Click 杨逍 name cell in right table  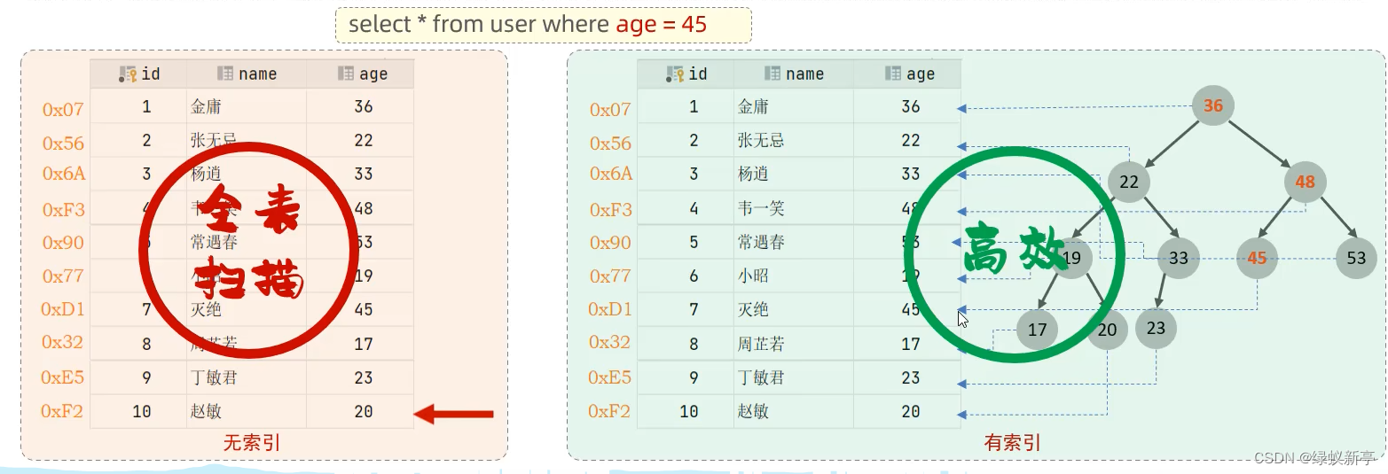(x=794, y=174)
